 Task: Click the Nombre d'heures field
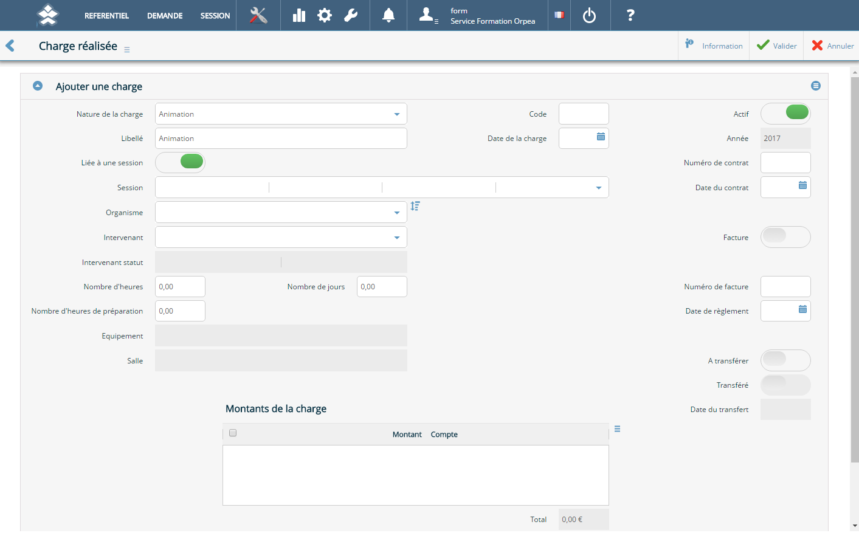180,286
